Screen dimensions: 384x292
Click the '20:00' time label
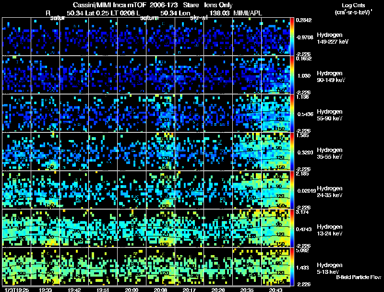pos(132,290)
